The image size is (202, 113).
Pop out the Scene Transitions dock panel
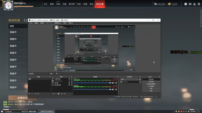coord(140,77)
